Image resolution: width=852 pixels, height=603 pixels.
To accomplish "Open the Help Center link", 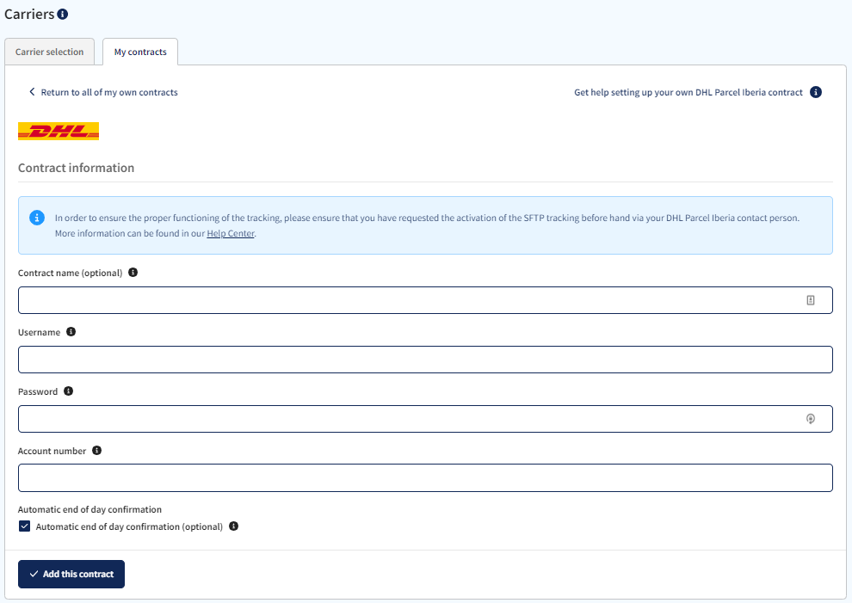I will pos(230,233).
